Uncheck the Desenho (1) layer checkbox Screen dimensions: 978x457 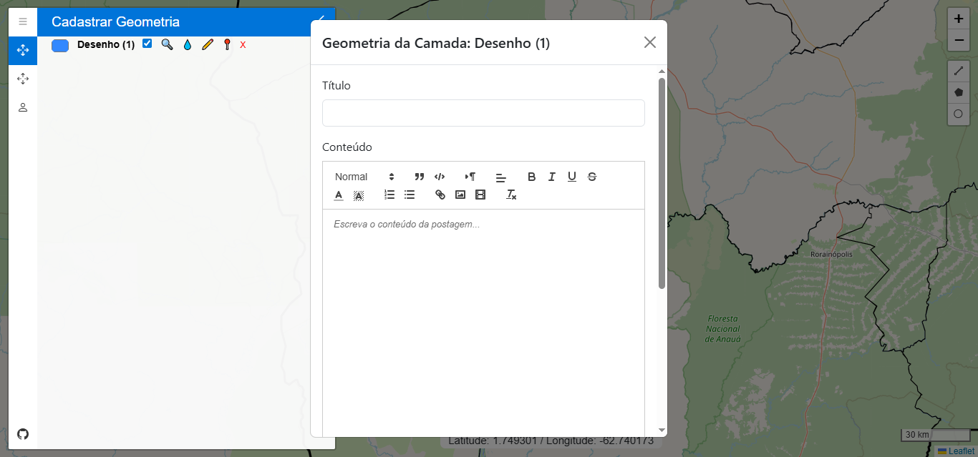pyautogui.click(x=147, y=44)
